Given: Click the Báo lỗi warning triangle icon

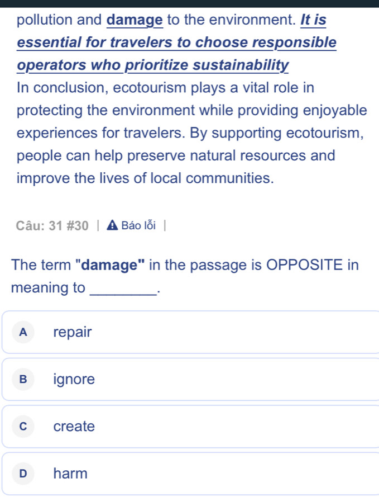Looking at the screenshot, I should [x=112, y=225].
